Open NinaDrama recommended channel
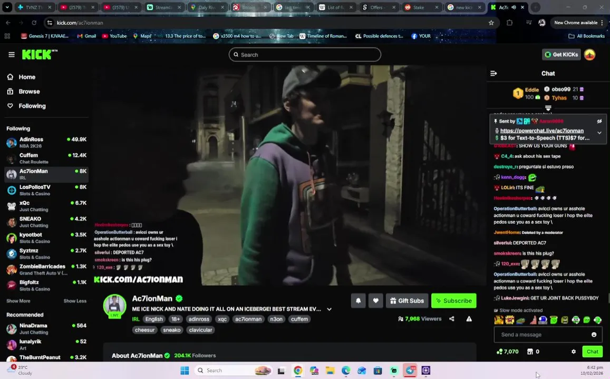This screenshot has width=610, height=379. click(x=46, y=329)
